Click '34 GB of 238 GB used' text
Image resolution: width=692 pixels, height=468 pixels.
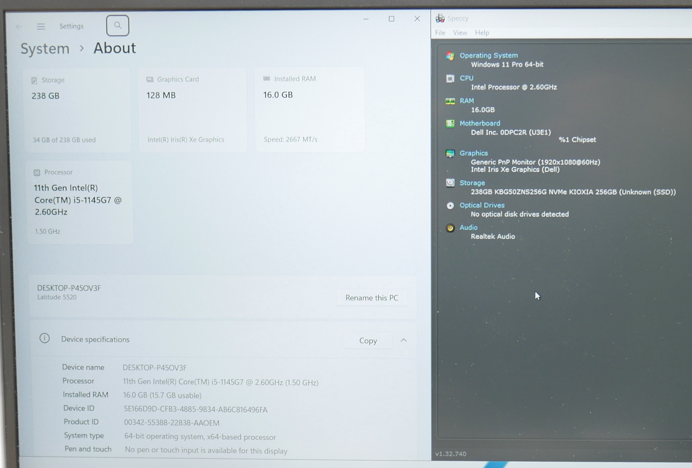[x=64, y=140]
